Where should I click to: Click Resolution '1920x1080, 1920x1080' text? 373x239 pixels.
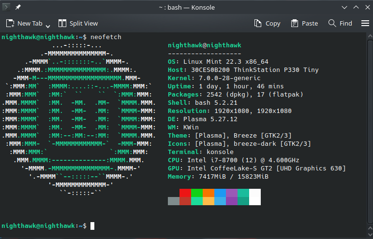coord(253,111)
